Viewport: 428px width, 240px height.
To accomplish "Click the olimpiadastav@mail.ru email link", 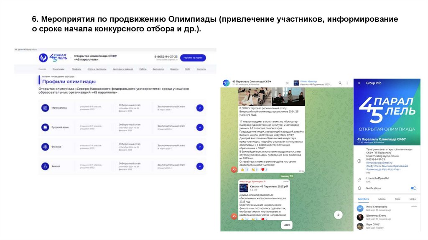I will coord(379,163).
